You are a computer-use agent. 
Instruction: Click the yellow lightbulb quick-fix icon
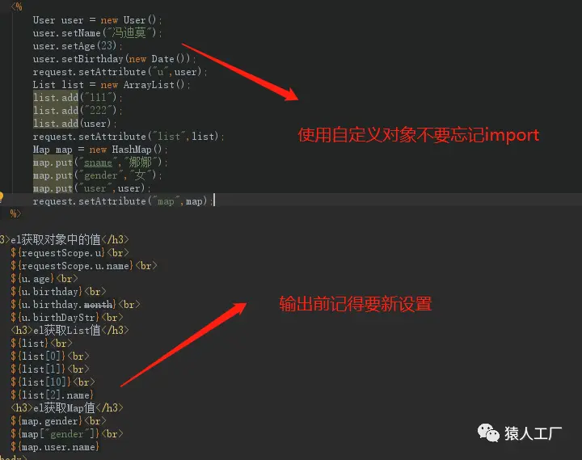point(1,197)
